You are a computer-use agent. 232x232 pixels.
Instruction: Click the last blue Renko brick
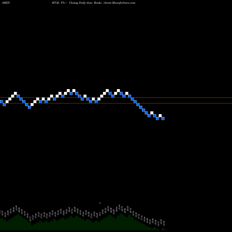pyautogui.click(x=163, y=118)
